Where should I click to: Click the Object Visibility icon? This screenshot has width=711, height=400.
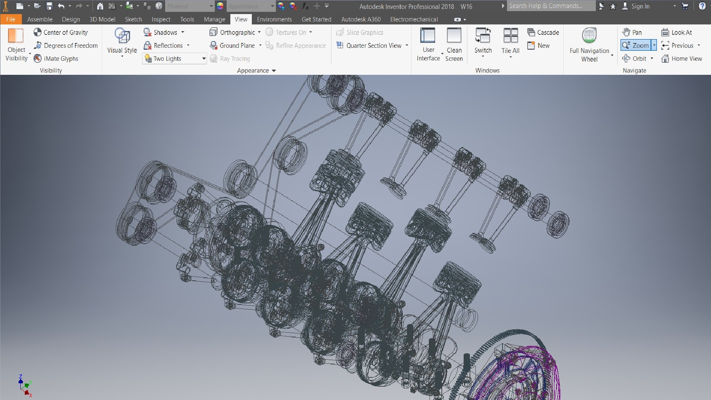16,36
